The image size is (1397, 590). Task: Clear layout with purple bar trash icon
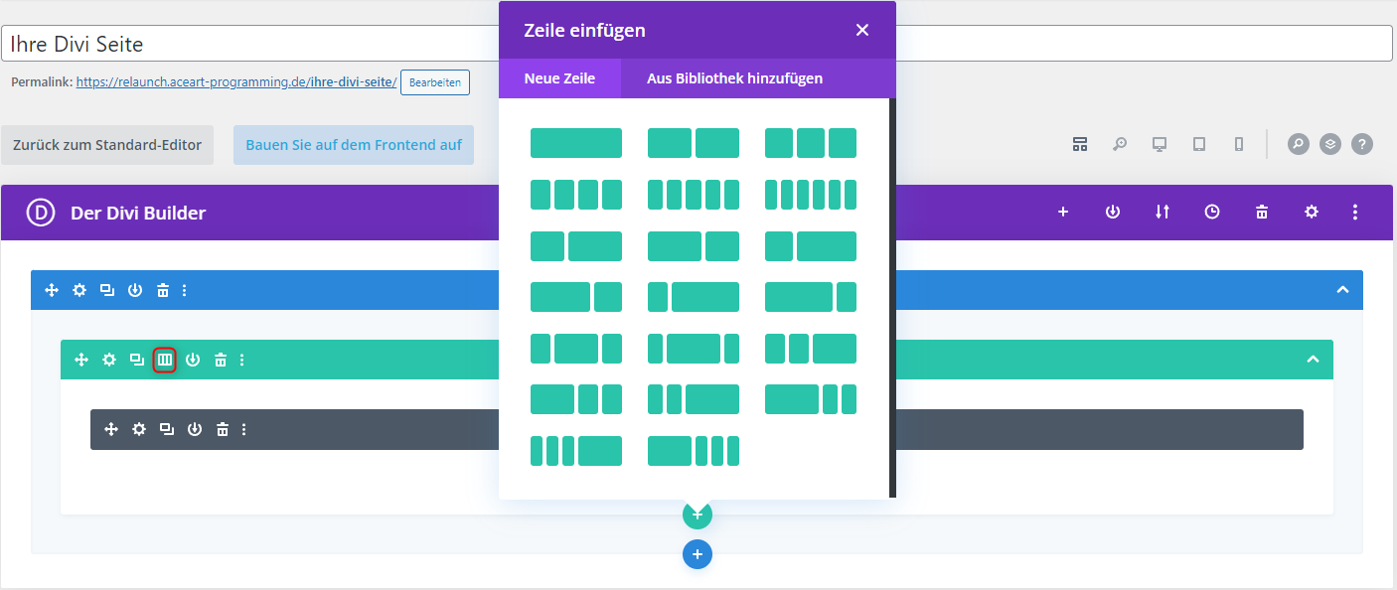click(x=1262, y=212)
